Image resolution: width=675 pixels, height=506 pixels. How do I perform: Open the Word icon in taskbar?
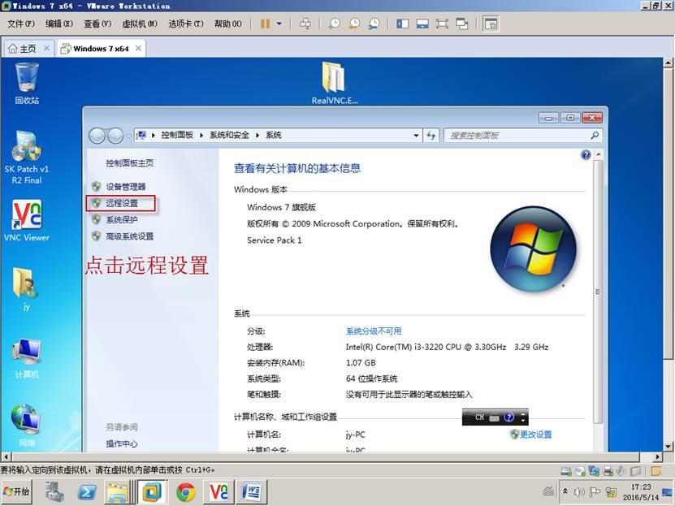click(252, 491)
